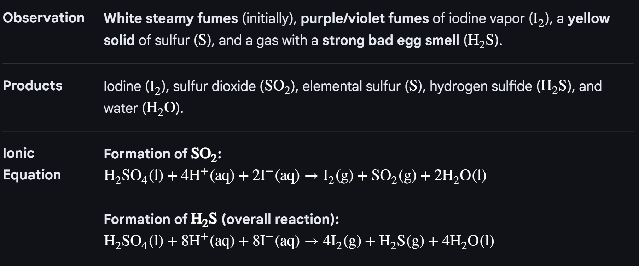The width and height of the screenshot is (639, 266).
Task: Click the bold text "White steamy fumes"
Action: (171, 18)
